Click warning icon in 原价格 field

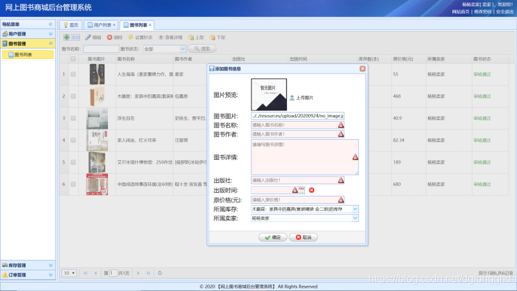tap(341, 200)
